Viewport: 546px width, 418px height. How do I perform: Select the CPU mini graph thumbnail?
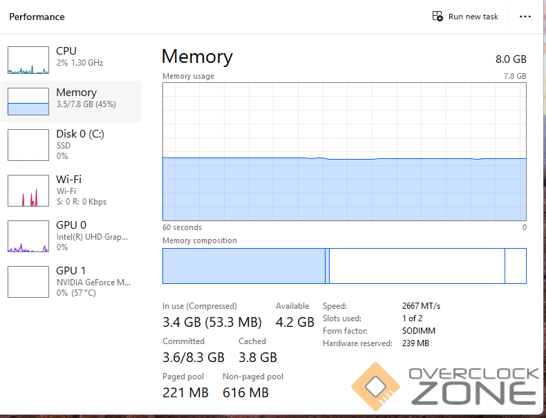tap(28, 60)
